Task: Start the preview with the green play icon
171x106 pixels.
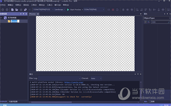Action: [x=68, y=10]
